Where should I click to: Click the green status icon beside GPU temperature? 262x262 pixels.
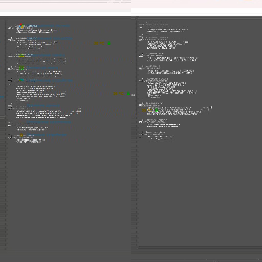128,94
